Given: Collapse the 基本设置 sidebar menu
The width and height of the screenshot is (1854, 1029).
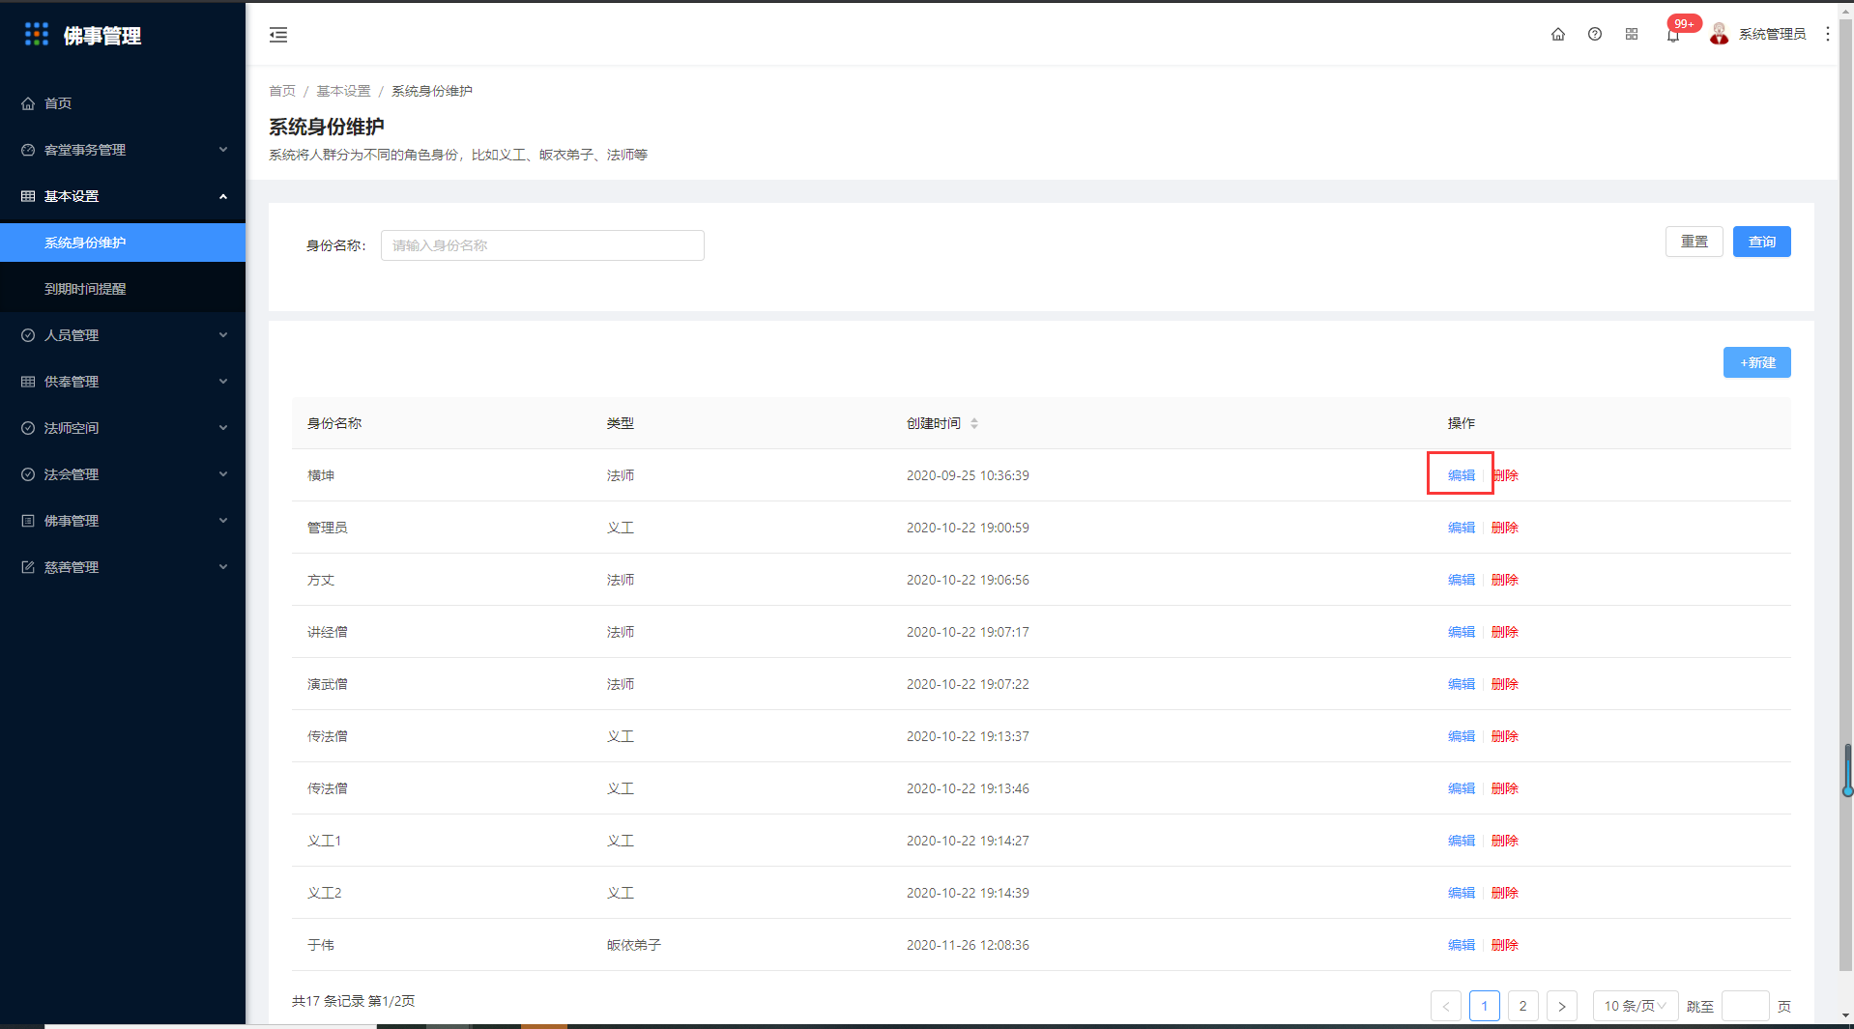Looking at the screenshot, I should click(123, 196).
